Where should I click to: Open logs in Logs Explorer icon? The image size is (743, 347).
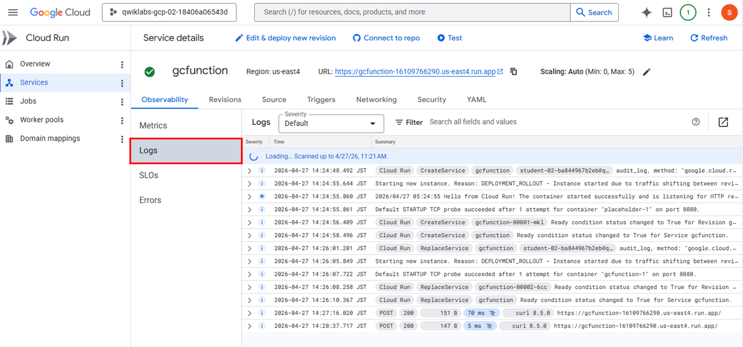723,122
